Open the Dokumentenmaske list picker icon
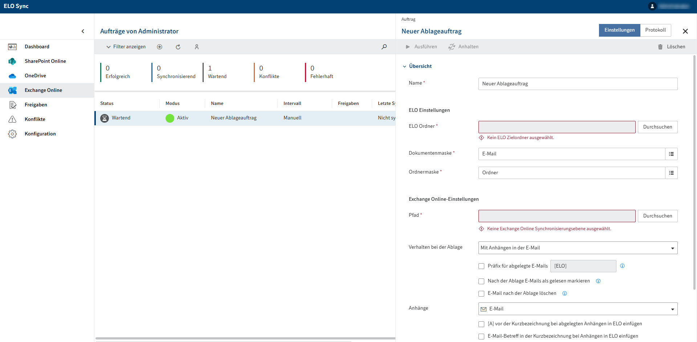The height and width of the screenshot is (342, 697). click(671, 154)
